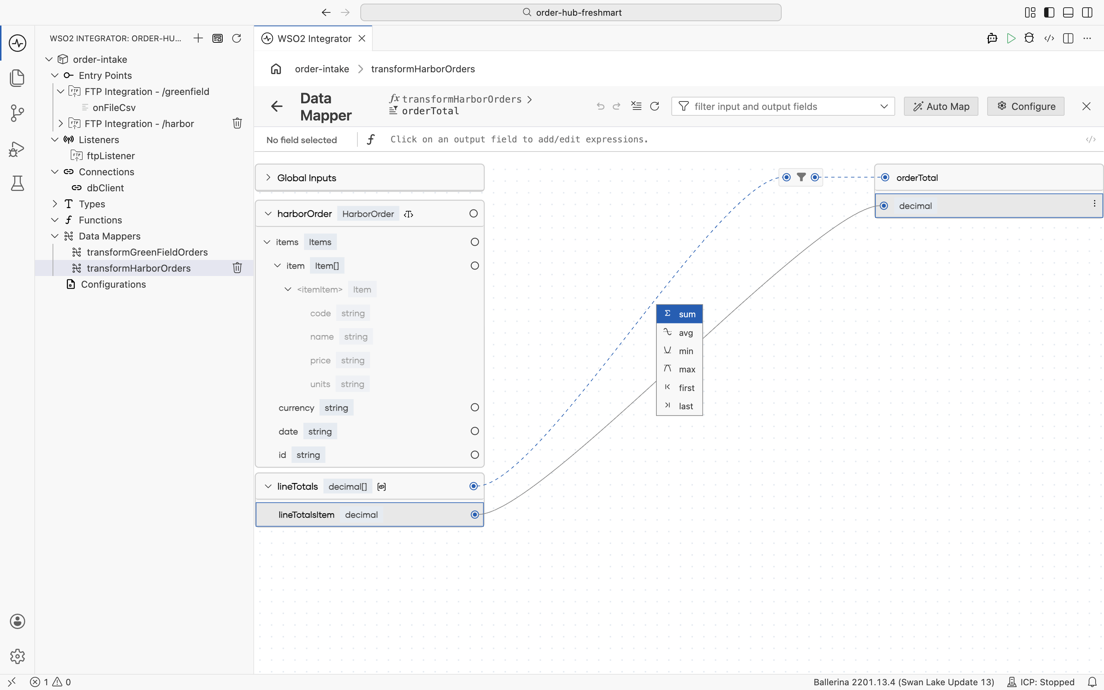
Task: Close the Data Mapper panel
Action: 1086,106
